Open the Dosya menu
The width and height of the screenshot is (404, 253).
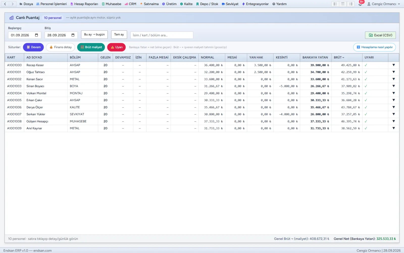(x=26, y=4)
